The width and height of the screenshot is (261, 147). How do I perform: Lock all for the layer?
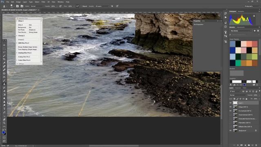(246, 99)
